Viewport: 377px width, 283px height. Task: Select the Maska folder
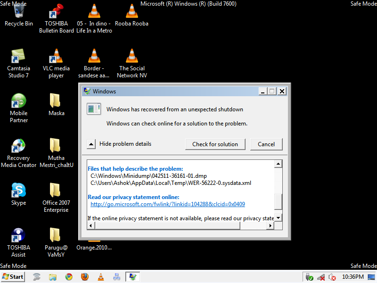[x=56, y=104]
